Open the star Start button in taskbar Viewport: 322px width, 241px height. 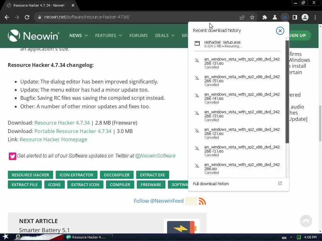point(5,237)
